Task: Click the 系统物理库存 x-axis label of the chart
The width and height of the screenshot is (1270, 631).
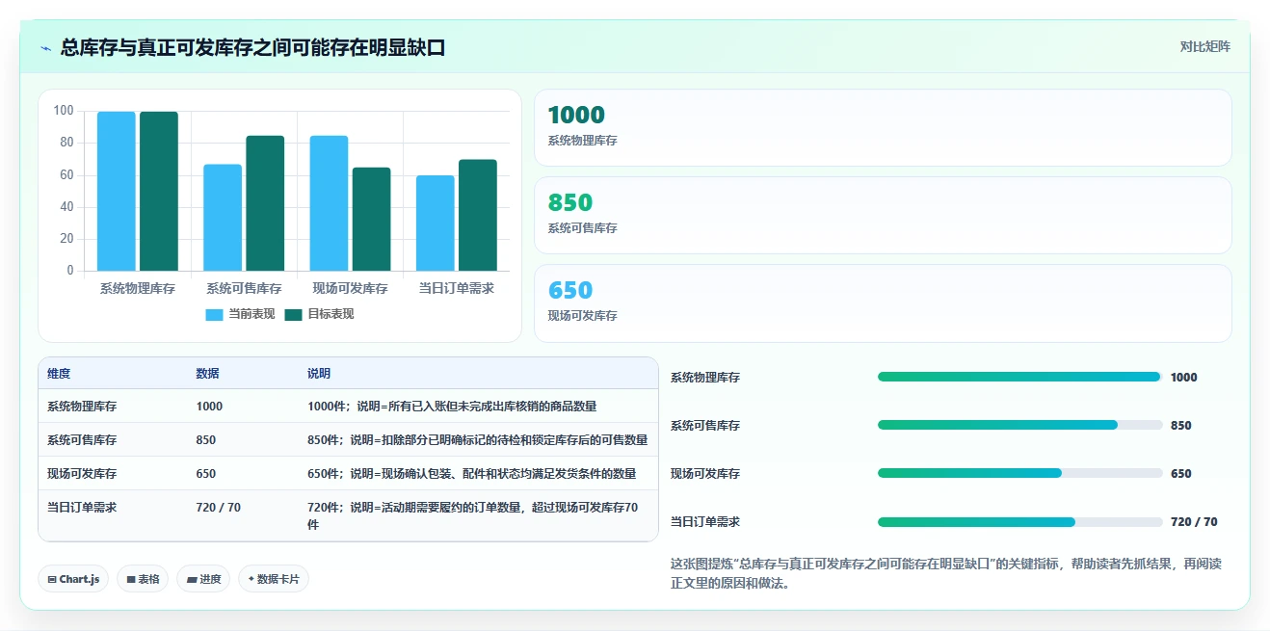Action: click(x=138, y=288)
